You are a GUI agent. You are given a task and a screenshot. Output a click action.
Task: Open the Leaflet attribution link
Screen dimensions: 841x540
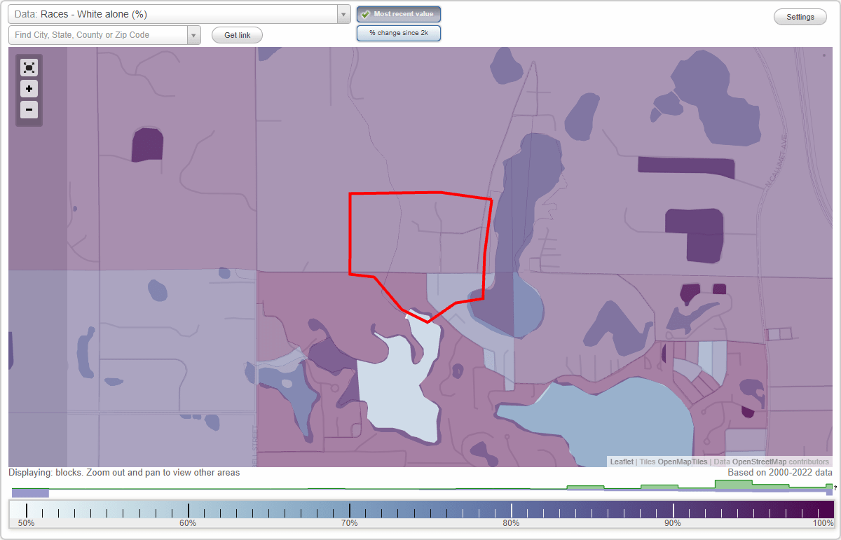click(x=622, y=462)
